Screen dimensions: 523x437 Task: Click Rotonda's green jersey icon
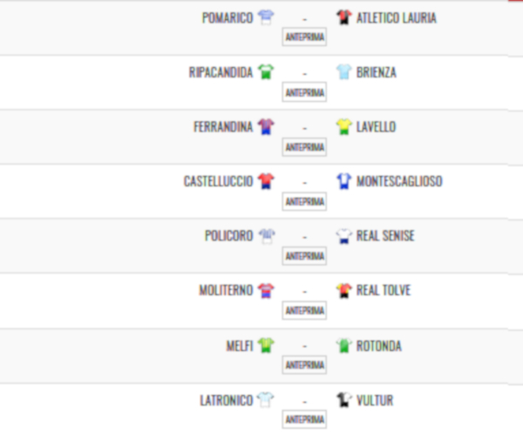point(344,346)
